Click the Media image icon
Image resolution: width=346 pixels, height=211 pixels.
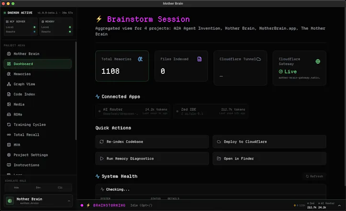(x=9, y=105)
